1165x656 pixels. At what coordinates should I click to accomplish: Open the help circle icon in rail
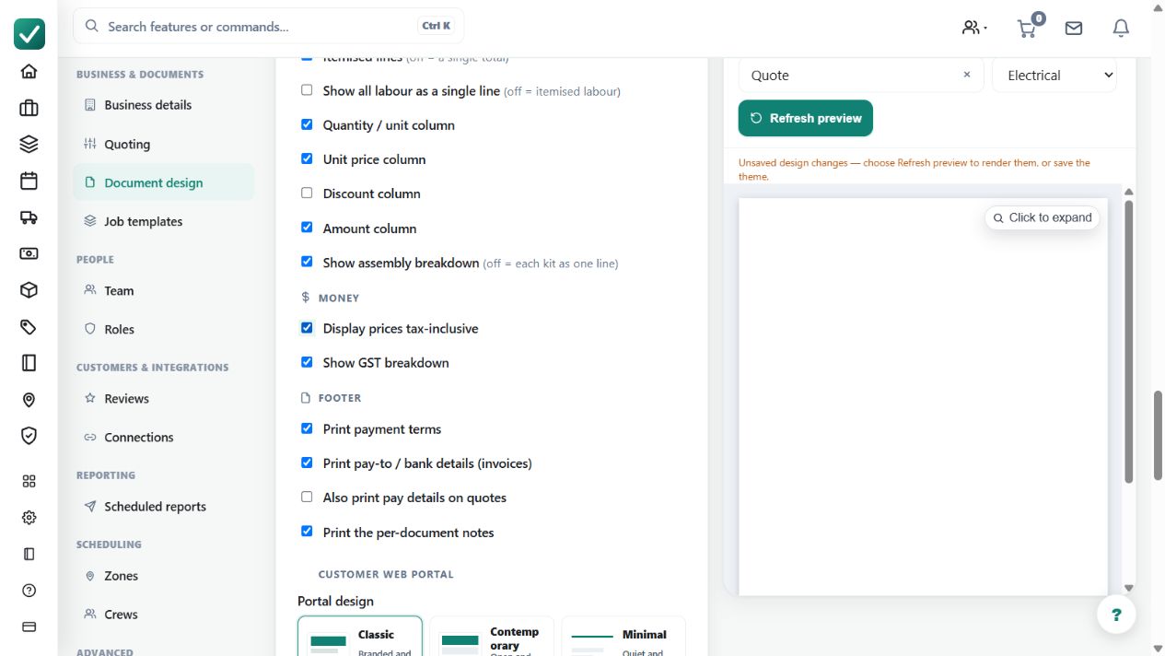point(29,591)
